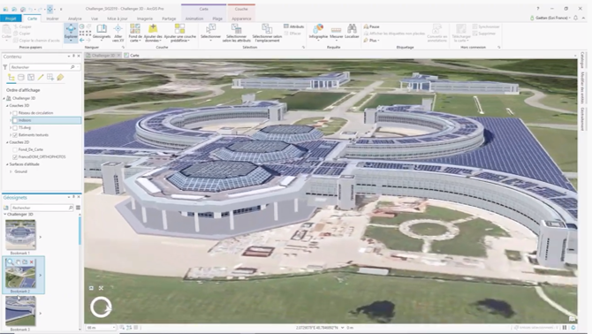Switch to the Carte view tab
Viewport: 592px width, 334px height.
(132, 56)
